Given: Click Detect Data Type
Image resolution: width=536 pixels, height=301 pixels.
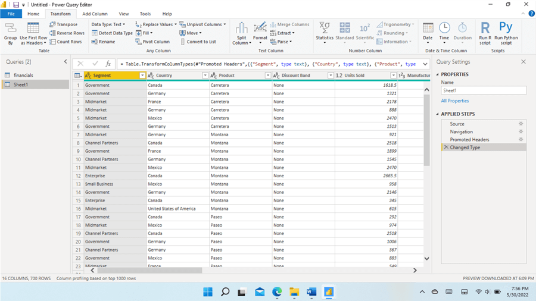Looking at the screenshot, I should [112, 33].
